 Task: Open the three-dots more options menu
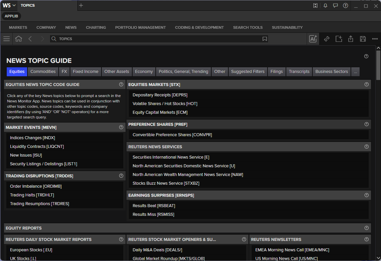(x=375, y=39)
